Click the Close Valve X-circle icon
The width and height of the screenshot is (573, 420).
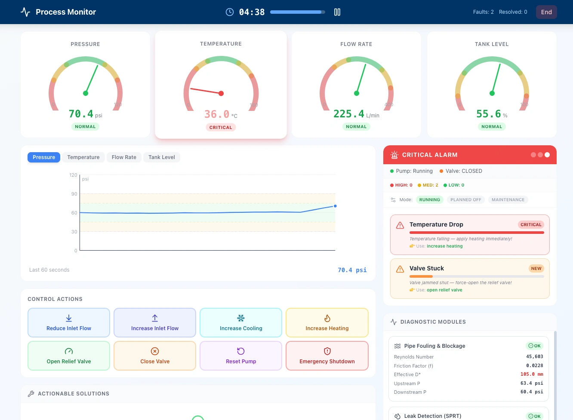pos(155,351)
